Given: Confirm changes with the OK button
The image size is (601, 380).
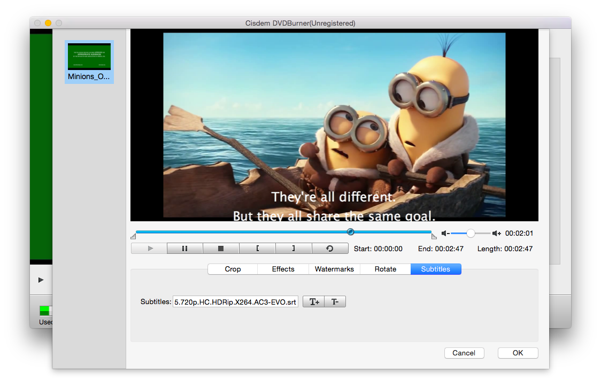Looking at the screenshot, I should (x=518, y=353).
